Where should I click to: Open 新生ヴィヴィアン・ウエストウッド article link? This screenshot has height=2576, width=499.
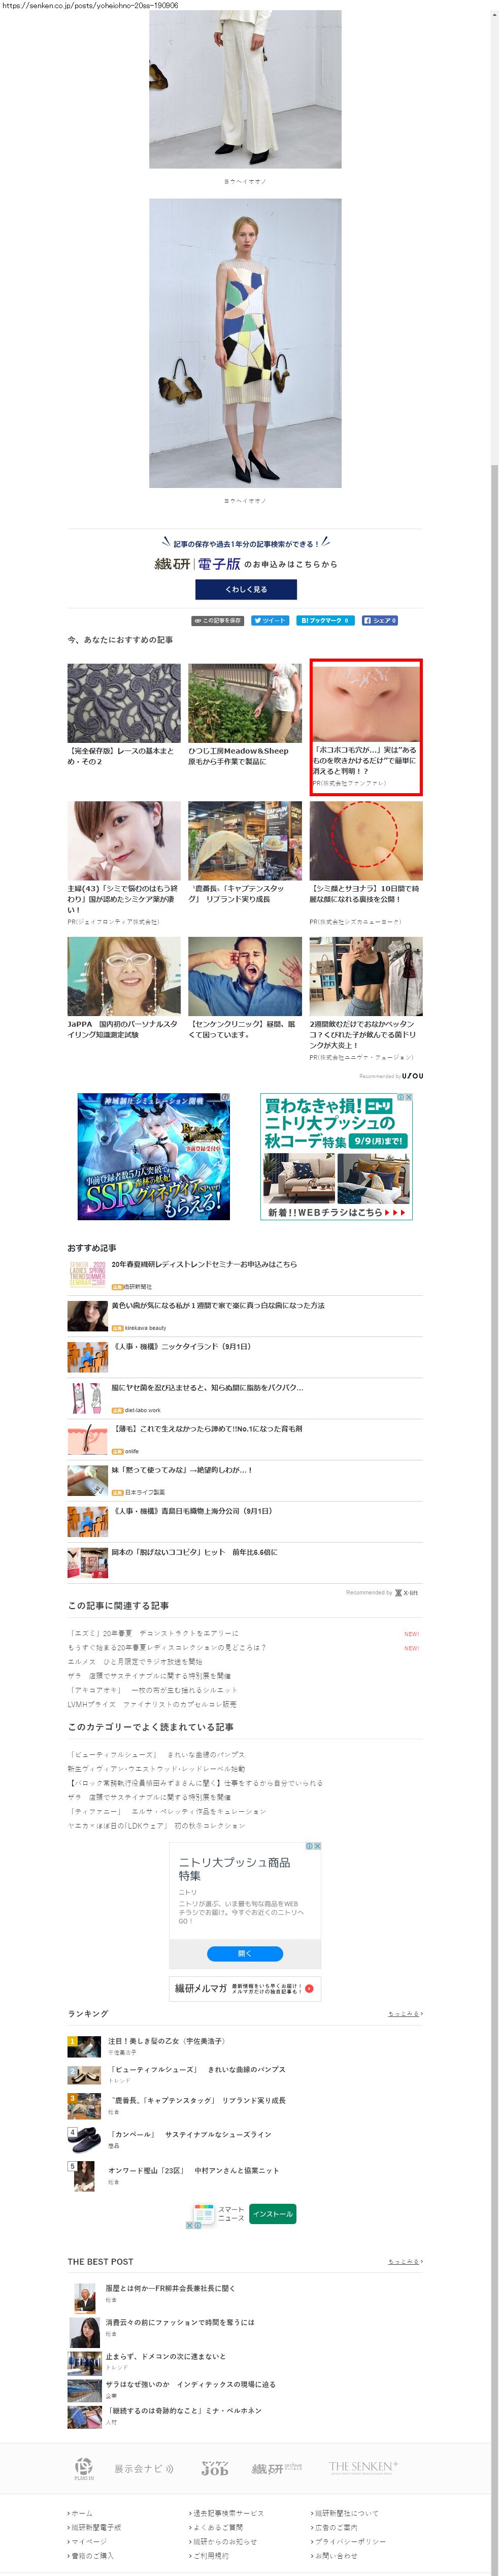tap(156, 1768)
